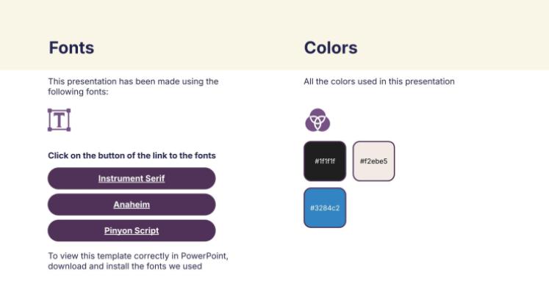Image resolution: width=549 pixels, height=308 pixels.
Task: Select the dark #1f1f1f color swatch
Action: click(x=324, y=161)
